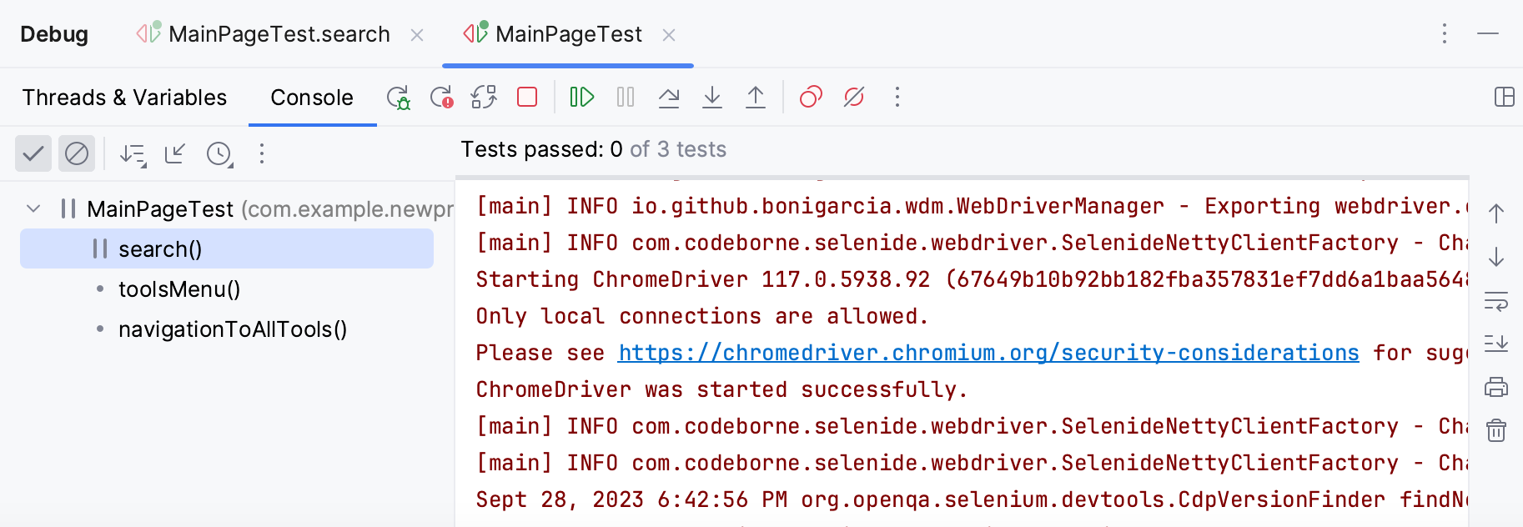This screenshot has width=1523, height=527.
Task: Open the MainPageTest.search debug tab
Action: (x=279, y=34)
